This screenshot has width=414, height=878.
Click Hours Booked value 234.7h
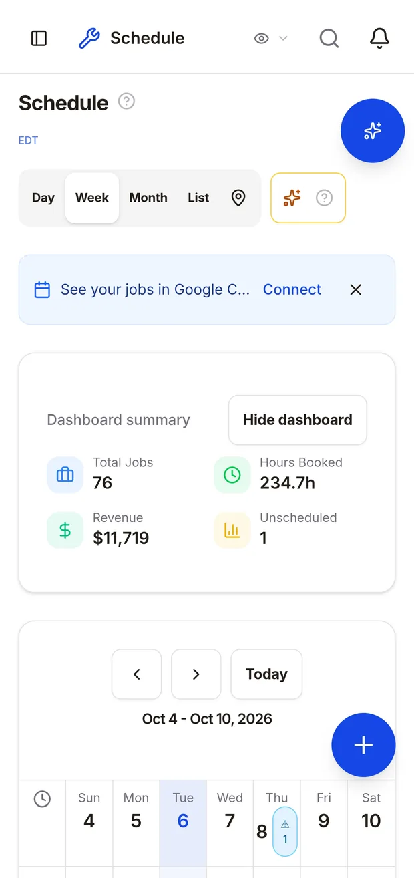click(x=287, y=483)
